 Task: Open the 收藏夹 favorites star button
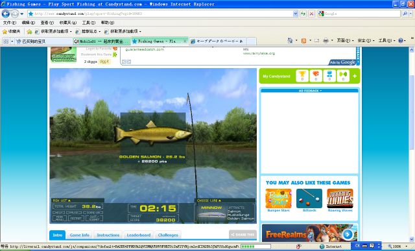[x=12, y=32]
